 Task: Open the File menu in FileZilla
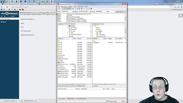pos(59,7)
